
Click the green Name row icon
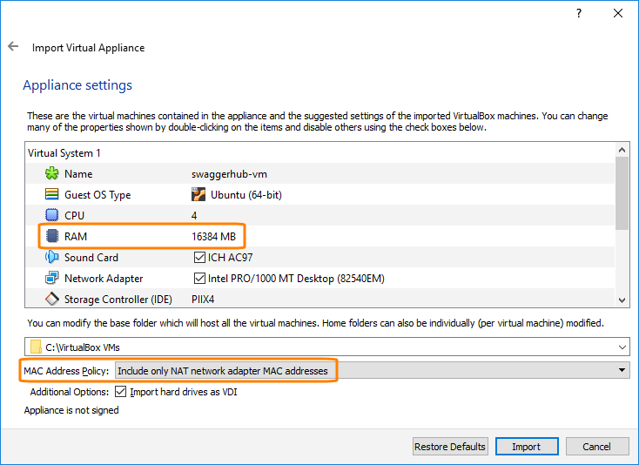[51, 173]
